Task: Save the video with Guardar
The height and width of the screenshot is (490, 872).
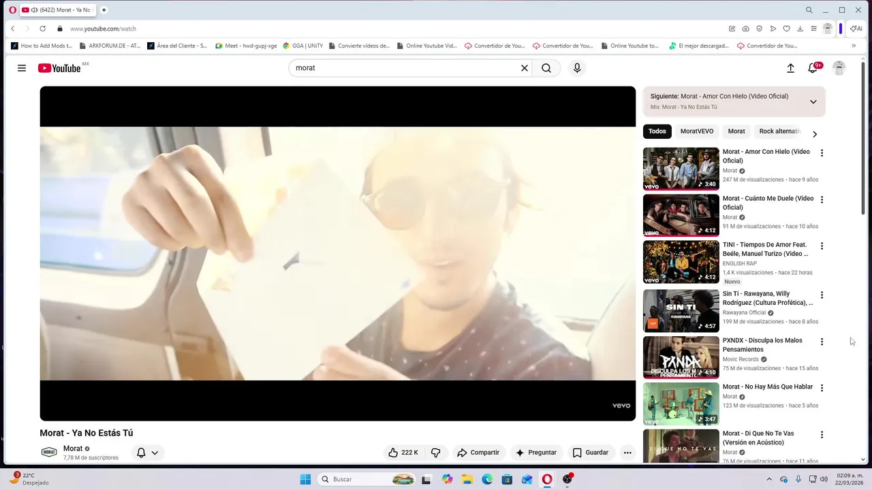Action: [591, 453]
